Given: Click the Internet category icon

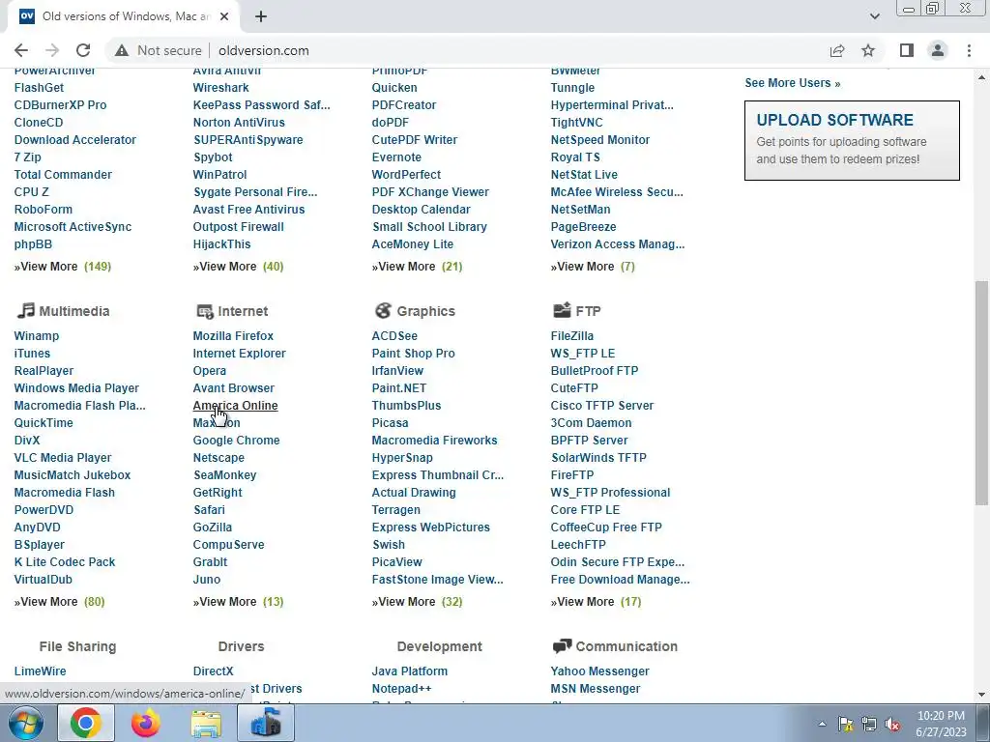Looking at the screenshot, I should pos(205,311).
